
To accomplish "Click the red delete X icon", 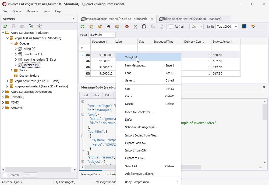I will tap(127, 27).
